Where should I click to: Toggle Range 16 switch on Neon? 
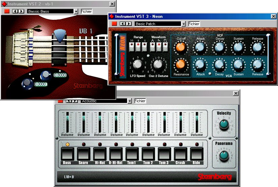click(x=131, y=47)
